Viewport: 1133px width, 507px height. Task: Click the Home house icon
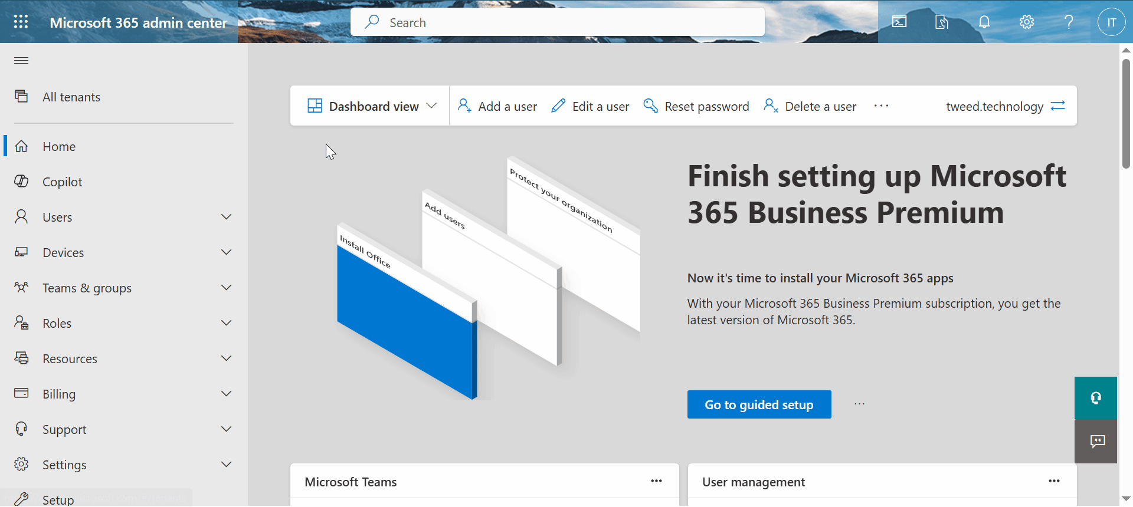21,146
